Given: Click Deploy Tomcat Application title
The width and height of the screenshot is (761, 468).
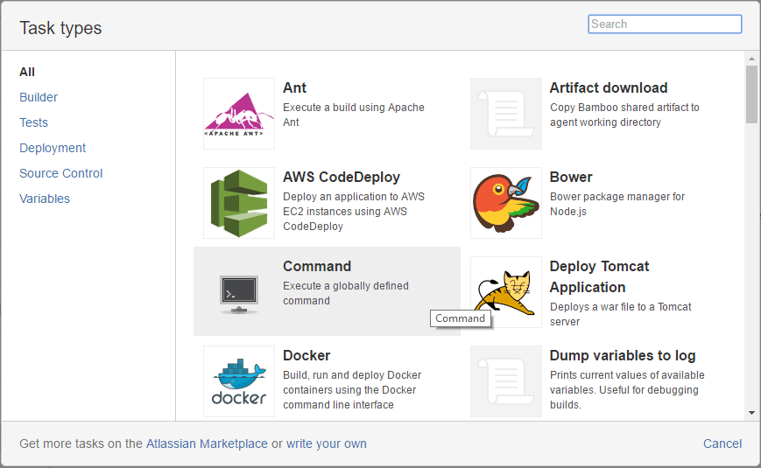Looking at the screenshot, I should point(599,276).
